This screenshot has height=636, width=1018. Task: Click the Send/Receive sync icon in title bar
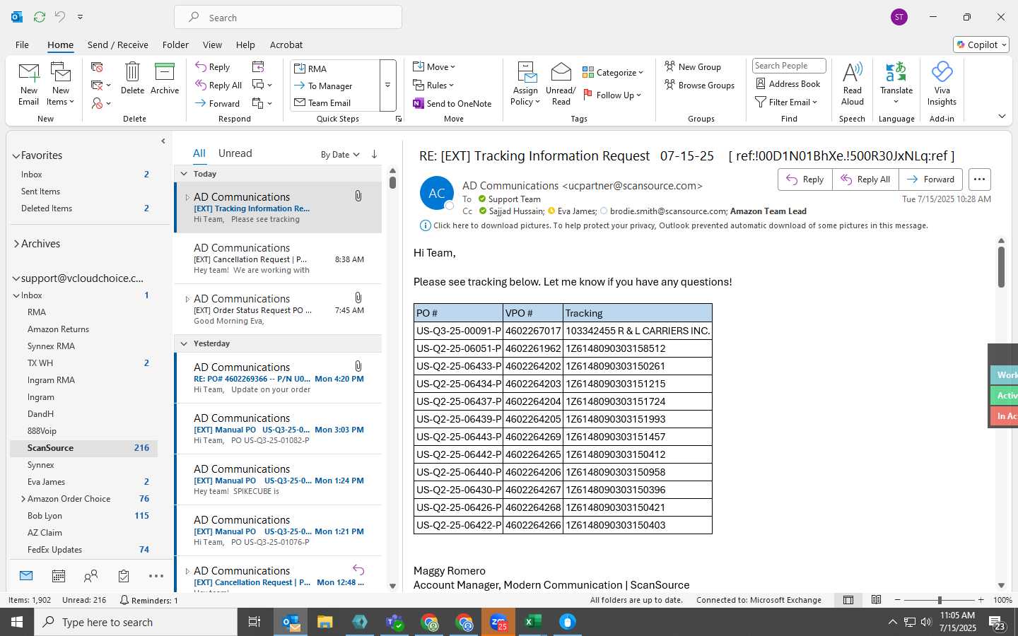click(40, 16)
